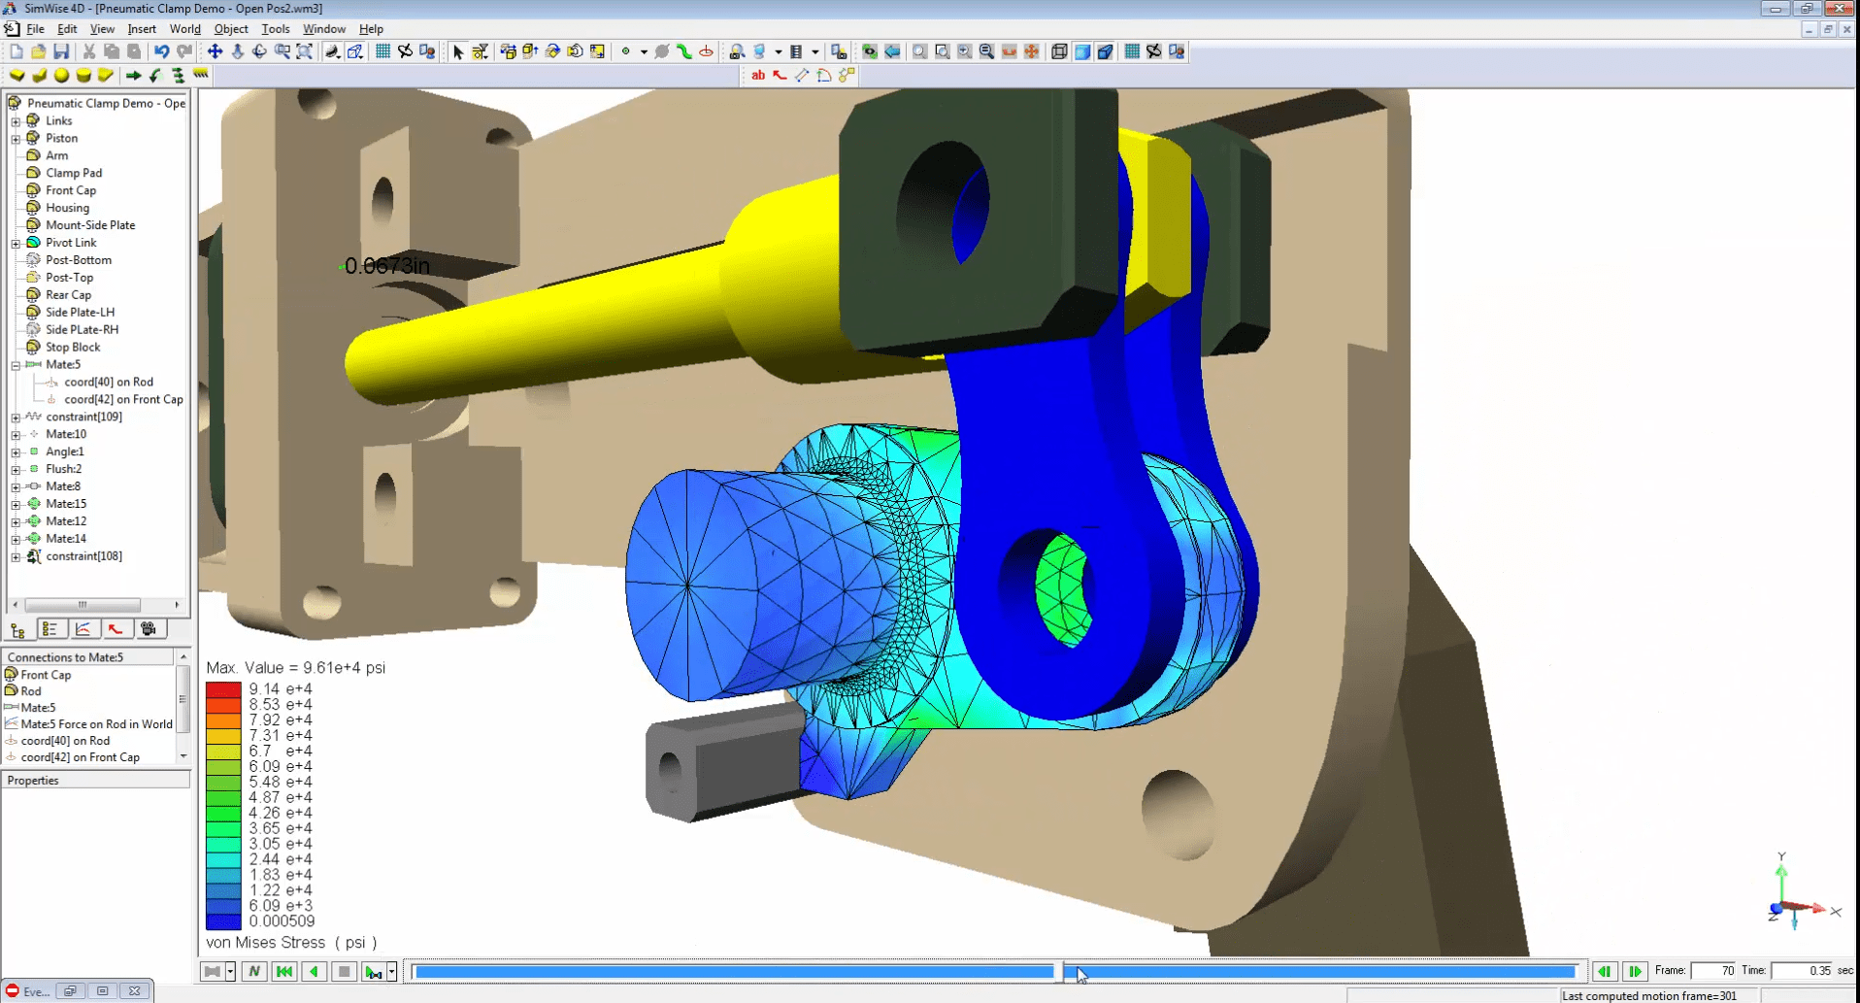Click the simulation timeline slider handle

point(1058,971)
